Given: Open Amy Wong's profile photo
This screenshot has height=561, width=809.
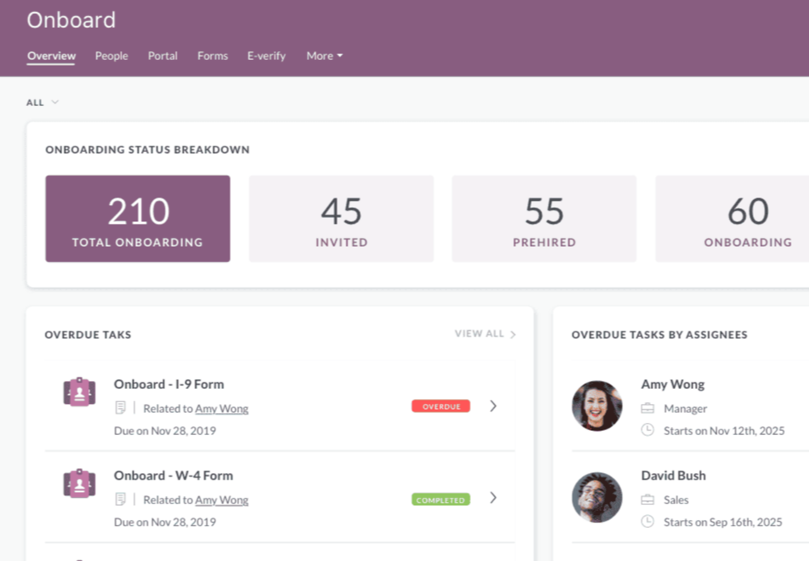Looking at the screenshot, I should [x=597, y=406].
